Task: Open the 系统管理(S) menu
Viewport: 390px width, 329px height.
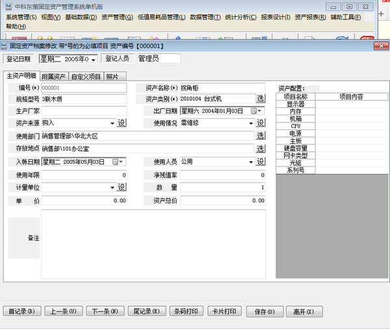Action: [x=21, y=17]
